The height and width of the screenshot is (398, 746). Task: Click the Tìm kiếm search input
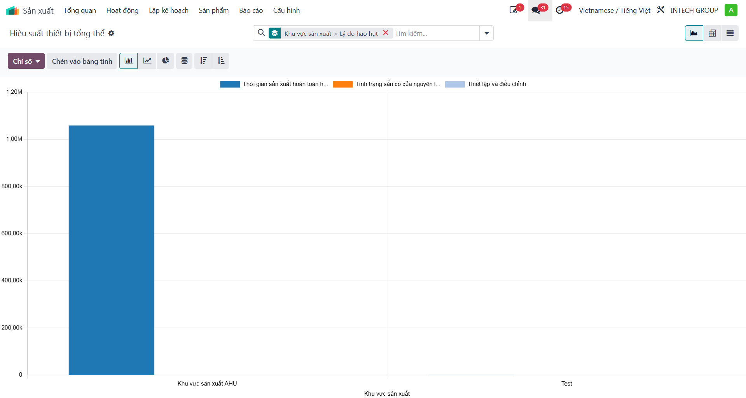(x=436, y=33)
